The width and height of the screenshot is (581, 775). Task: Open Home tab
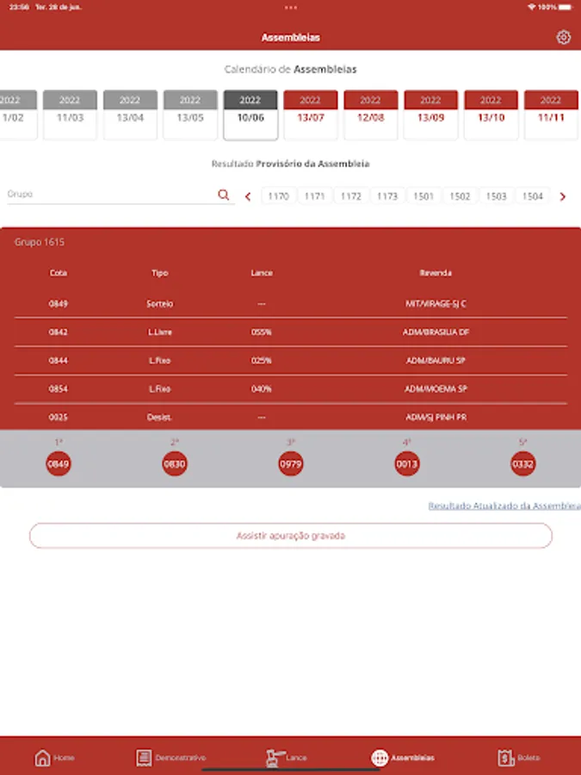pos(54,757)
